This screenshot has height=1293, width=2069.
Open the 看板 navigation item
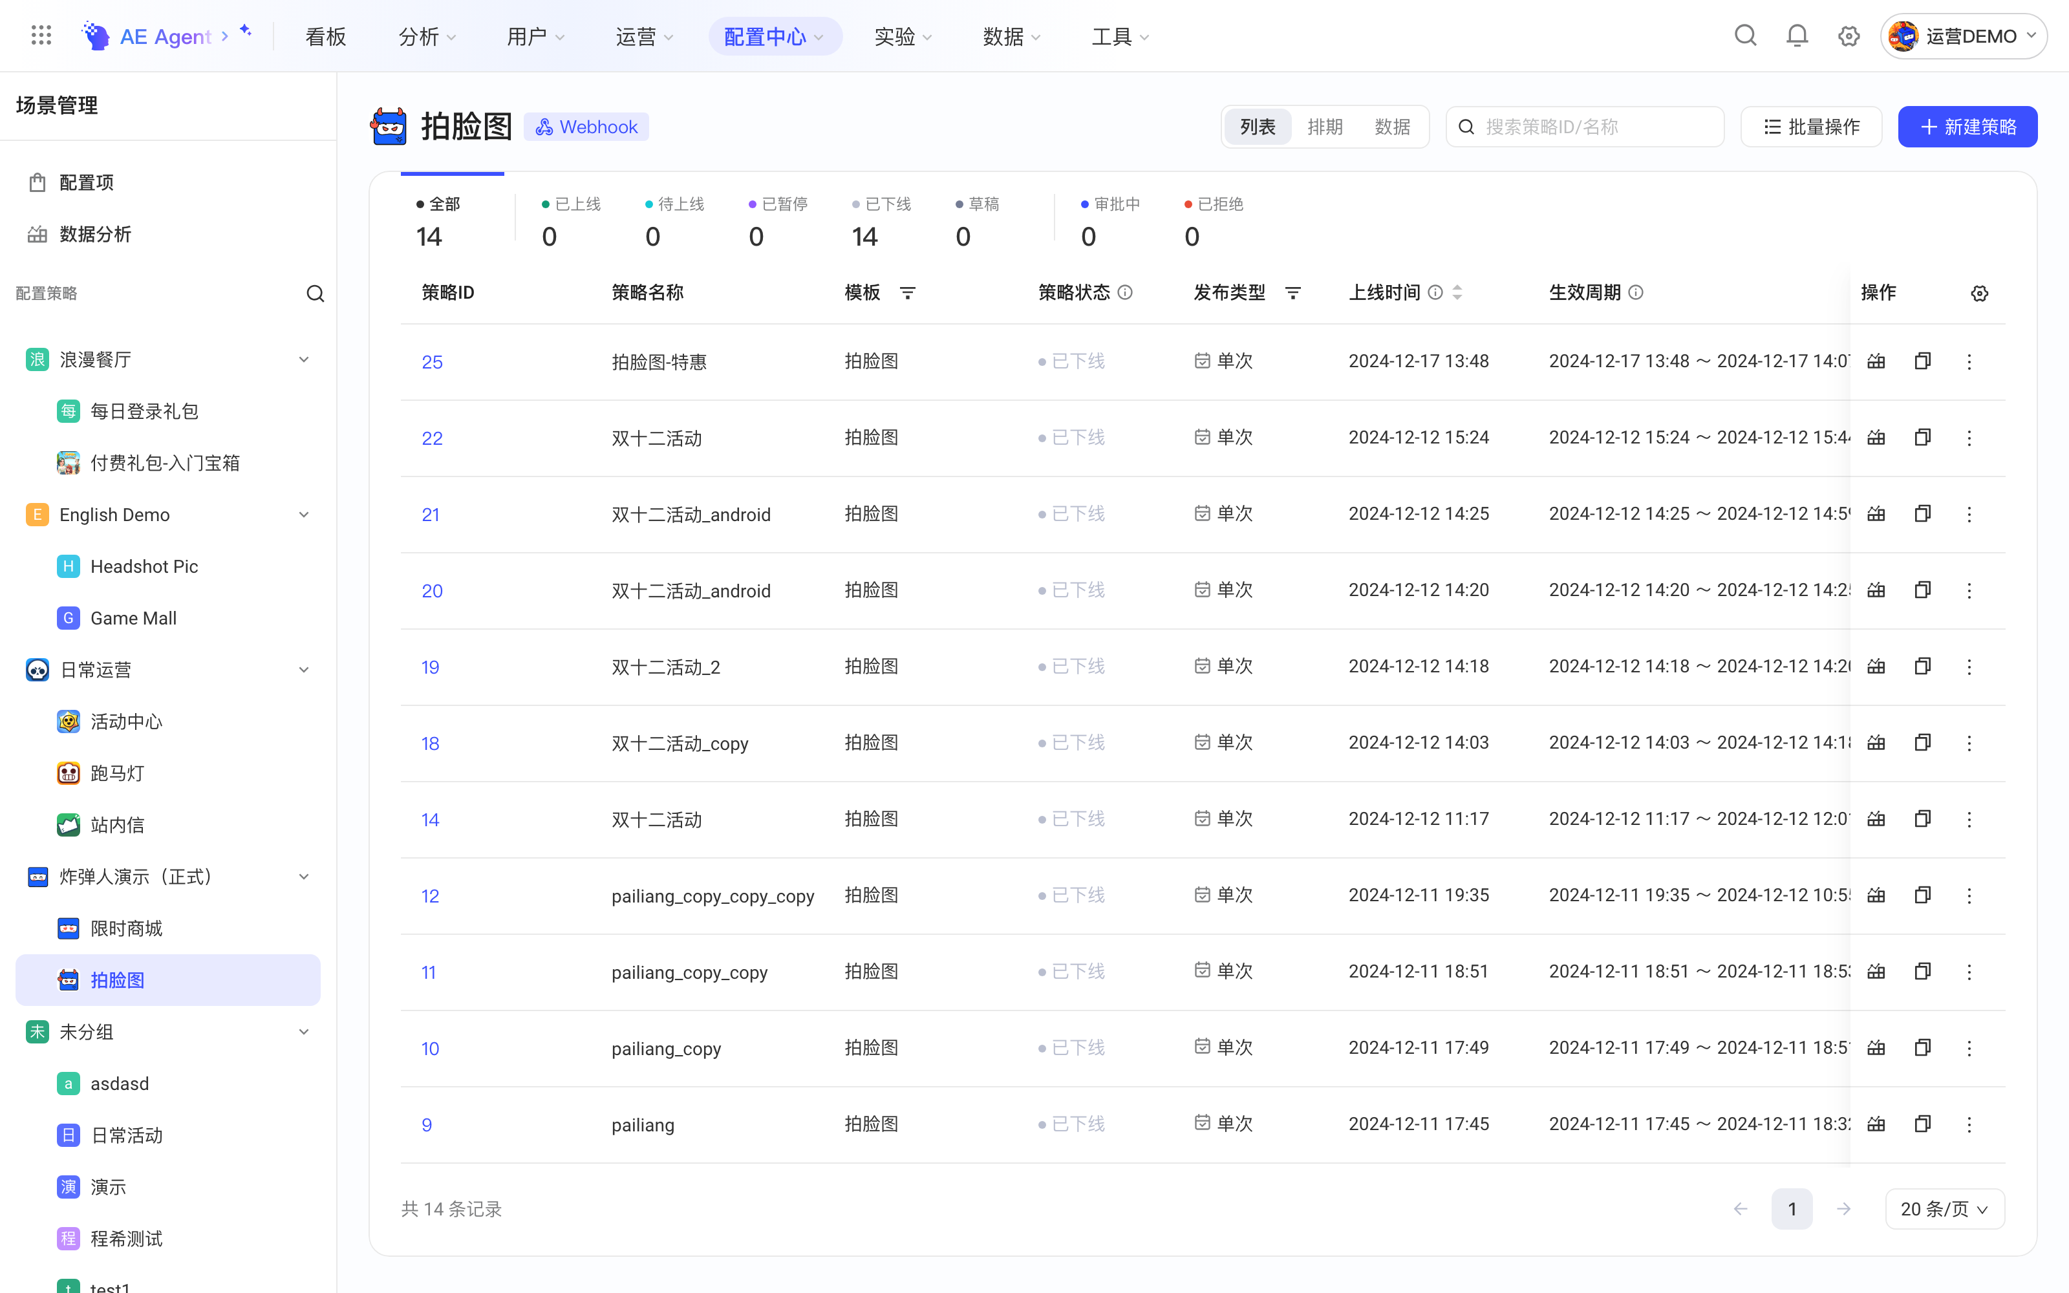326,37
